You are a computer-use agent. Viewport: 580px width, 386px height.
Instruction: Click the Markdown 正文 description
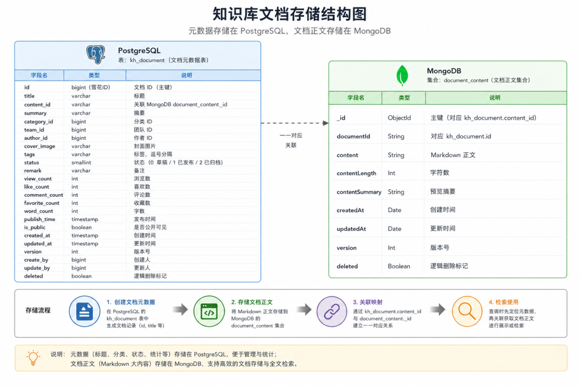[x=453, y=155]
